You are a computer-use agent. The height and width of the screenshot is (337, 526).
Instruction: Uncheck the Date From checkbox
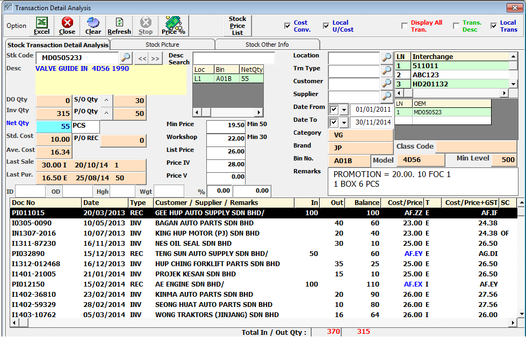coord(334,110)
